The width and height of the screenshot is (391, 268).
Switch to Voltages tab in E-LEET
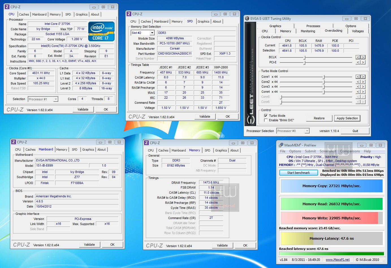[x=358, y=31]
